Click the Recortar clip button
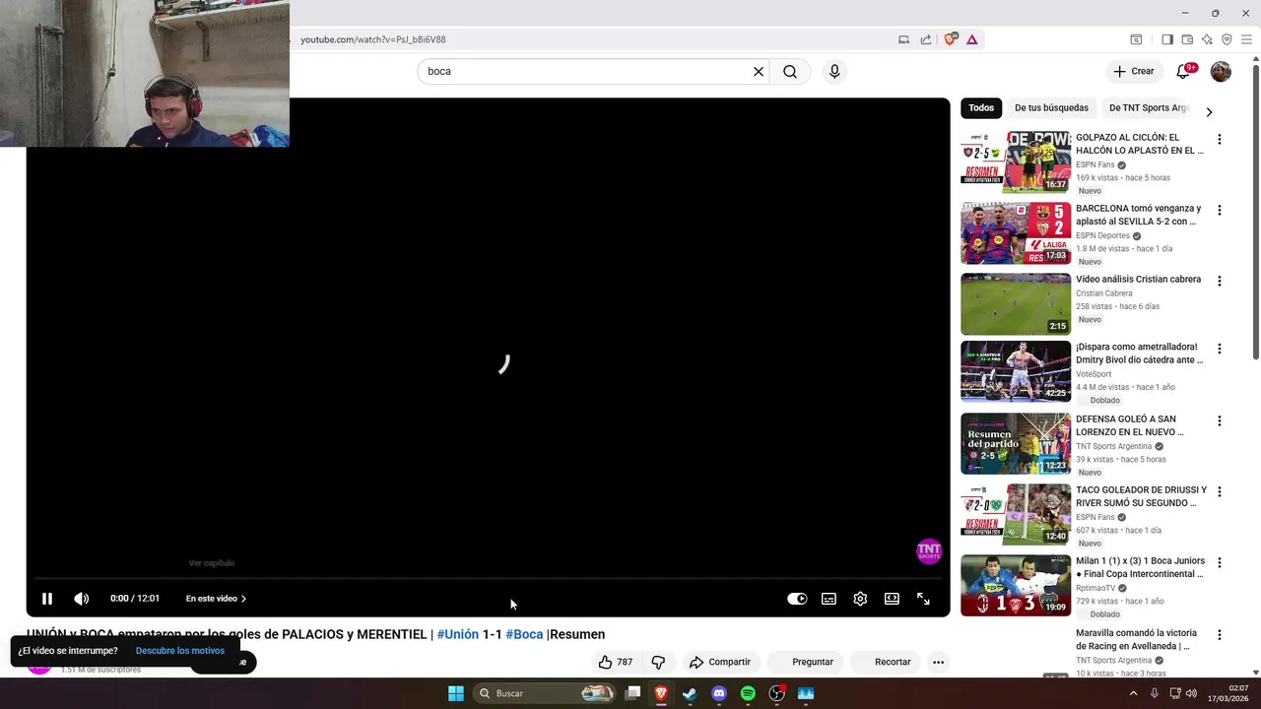 (884, 662)
